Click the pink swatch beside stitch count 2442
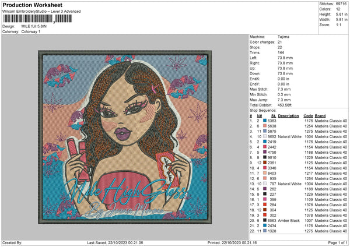 (x=265, y=147)
